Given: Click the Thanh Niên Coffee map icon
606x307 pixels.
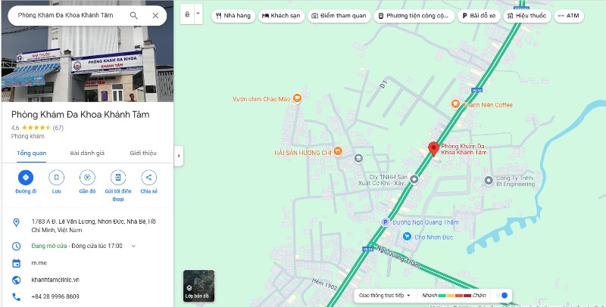Looking at the screenshot, I should [x=455, y=104].
